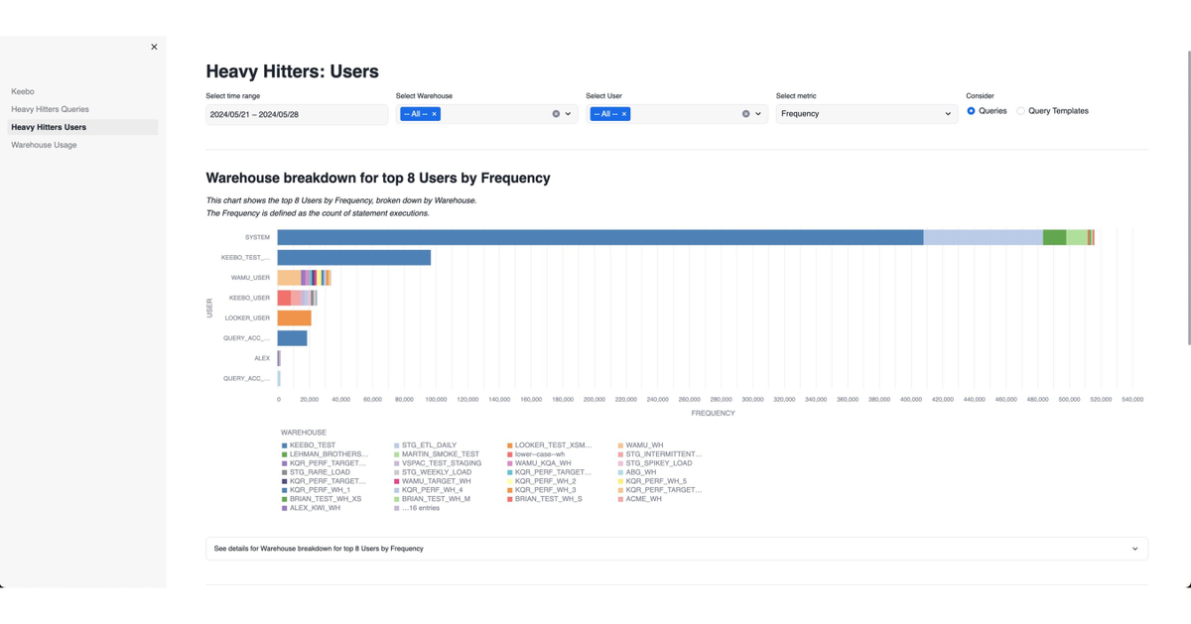
Task: Remove the All tag from Select User
Action: point(624,114)
